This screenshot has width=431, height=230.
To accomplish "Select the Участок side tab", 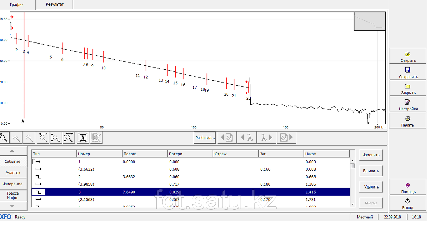I will pyautogui.click(x=13, y=173).
